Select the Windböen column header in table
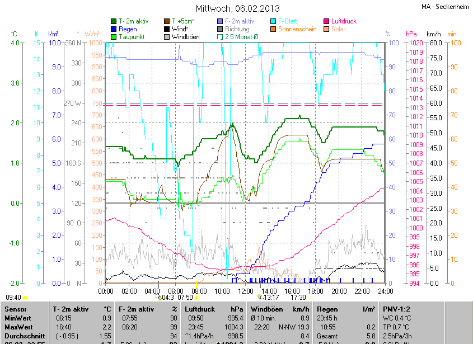The image size is (473, 344). tap(266, 309)
